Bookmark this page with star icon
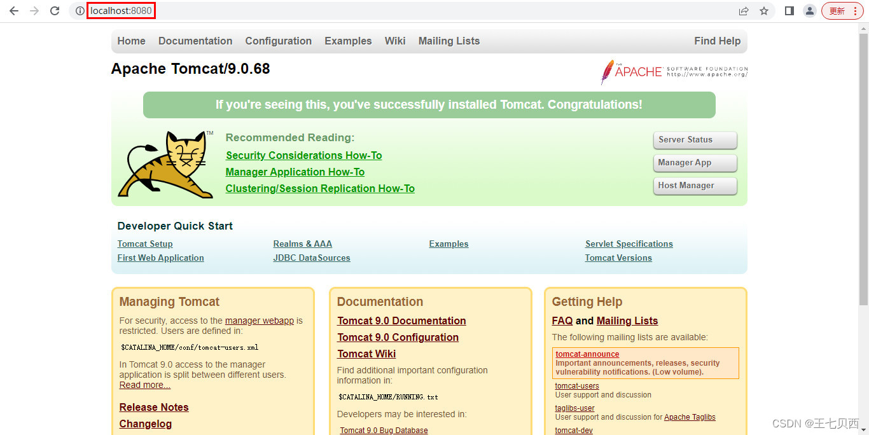Image resolution: width=869 pixels, height=435 pixels. (764, 11)
